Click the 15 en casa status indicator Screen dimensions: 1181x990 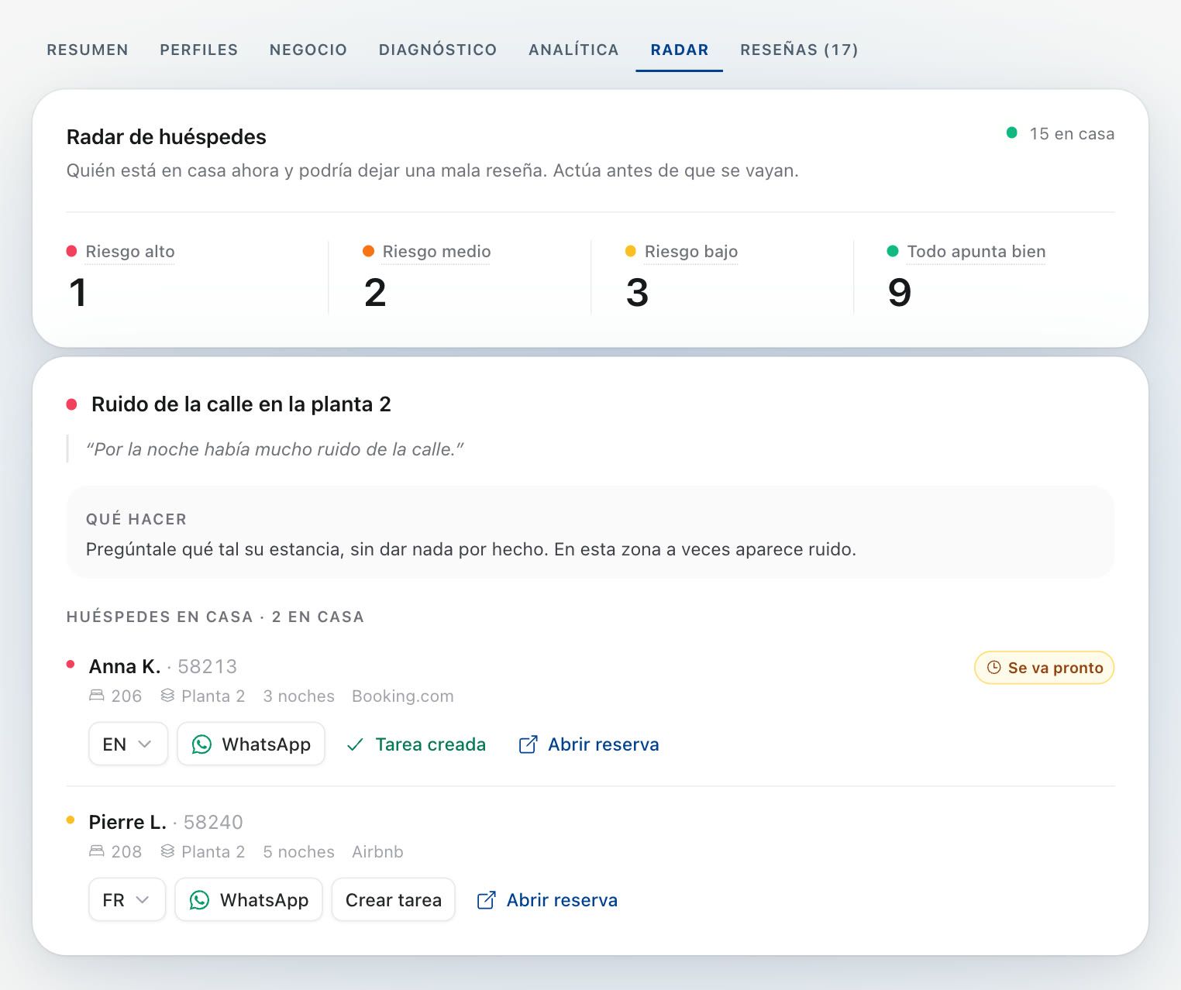pos(1060,133)
